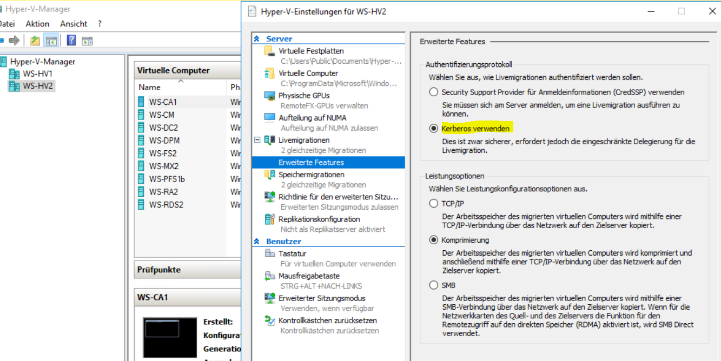Click the Virtuelle Computer settings icon
The width and height of the screenshot is (721, 361).
270,73
